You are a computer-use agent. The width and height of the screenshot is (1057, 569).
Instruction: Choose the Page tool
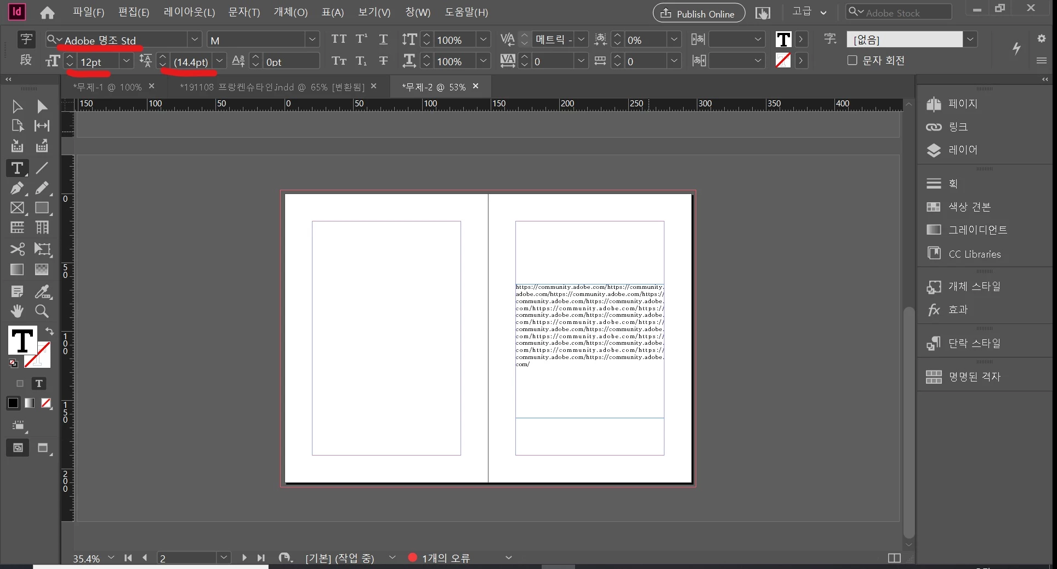17,126
